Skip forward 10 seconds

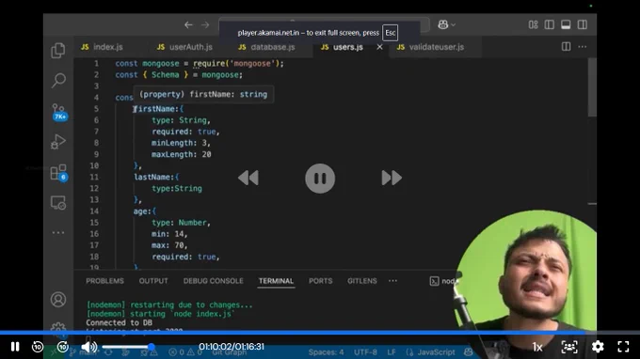tap(63, 347)
